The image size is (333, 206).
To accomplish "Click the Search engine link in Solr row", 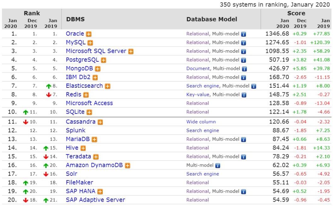I will pyautogui.click(x=202, y=174).
